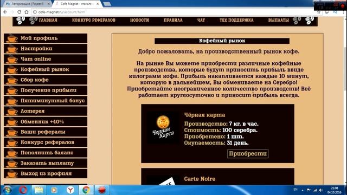Click coffee cup icon beside Лотерея
Viewport: 347px width, 195px height.
point(12,111)
